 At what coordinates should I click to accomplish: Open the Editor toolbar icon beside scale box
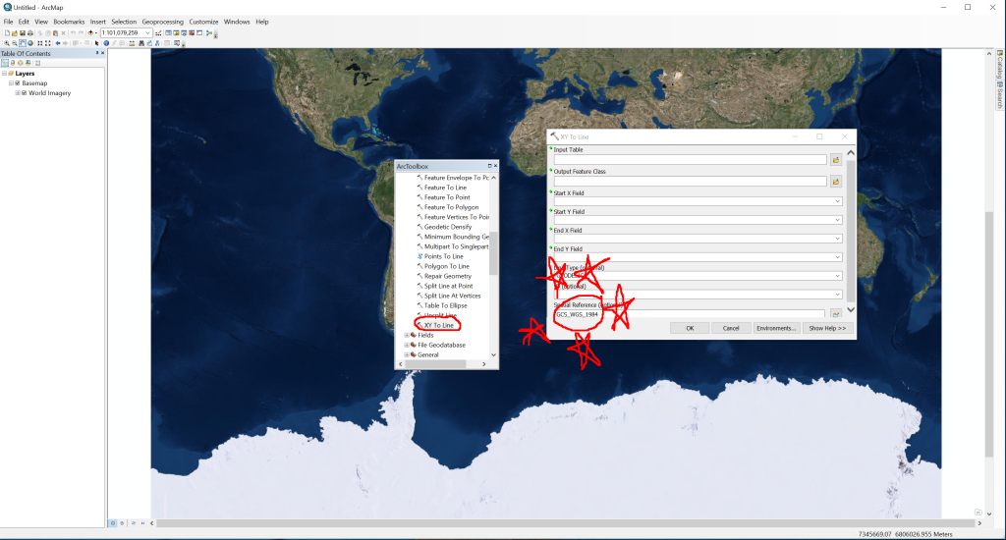point(158,32)
